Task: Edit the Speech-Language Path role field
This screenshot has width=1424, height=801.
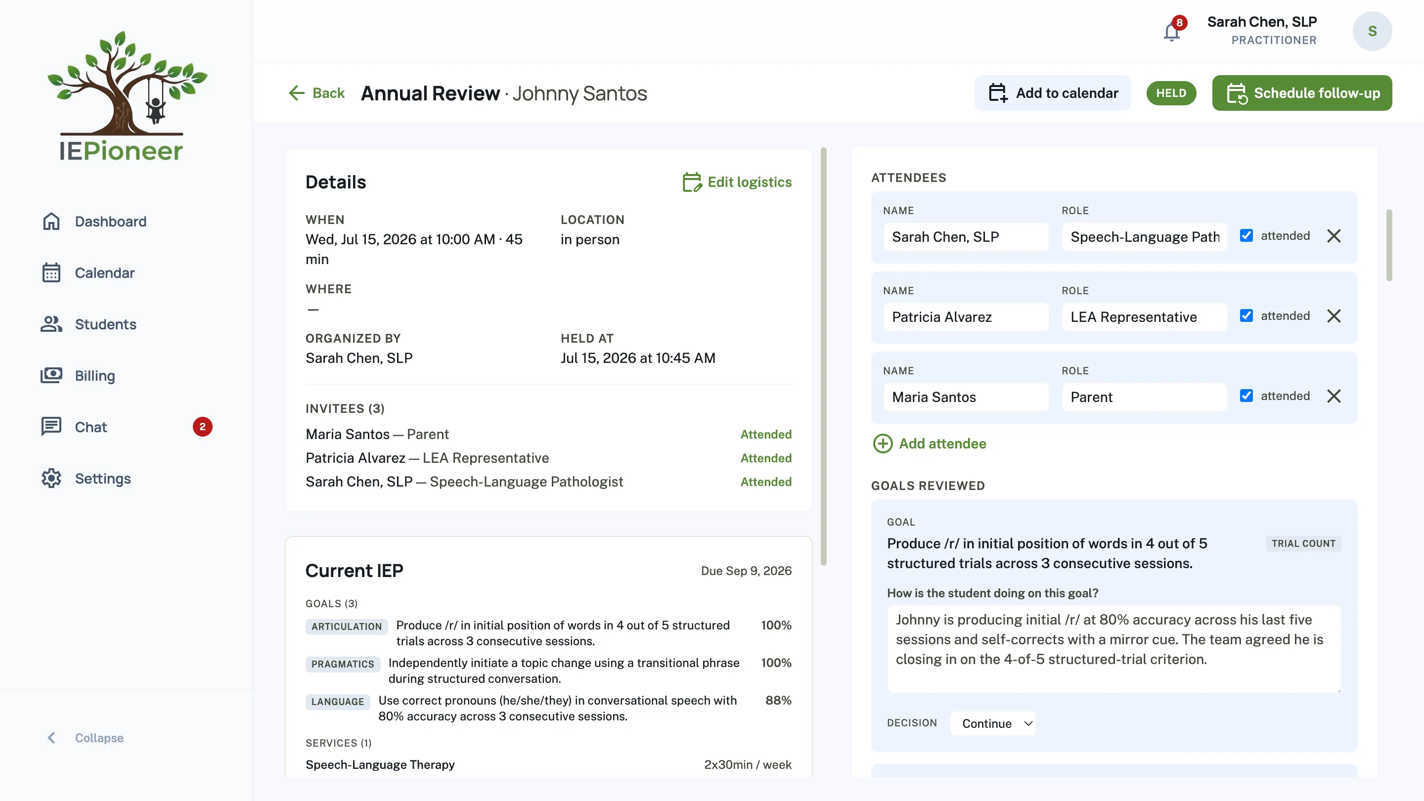Action: [x=1144, y=237]
